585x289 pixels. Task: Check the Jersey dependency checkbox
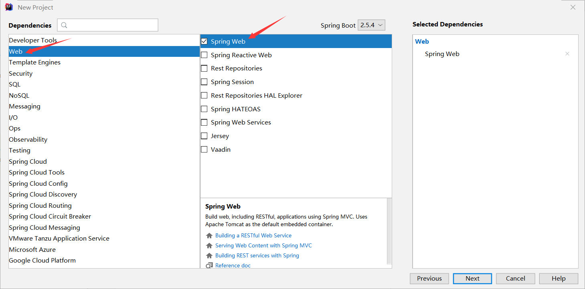(204, 136)
